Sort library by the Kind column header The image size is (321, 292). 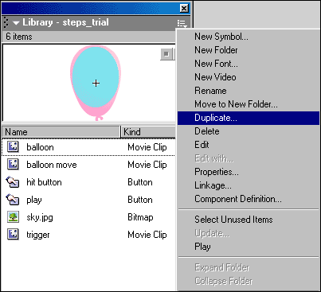tap(148, 132)
